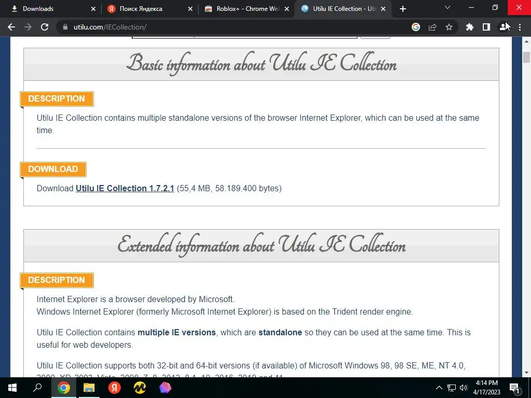Click the address bar URL
Screen dimensions: 531x398
[x=110, y=27]
